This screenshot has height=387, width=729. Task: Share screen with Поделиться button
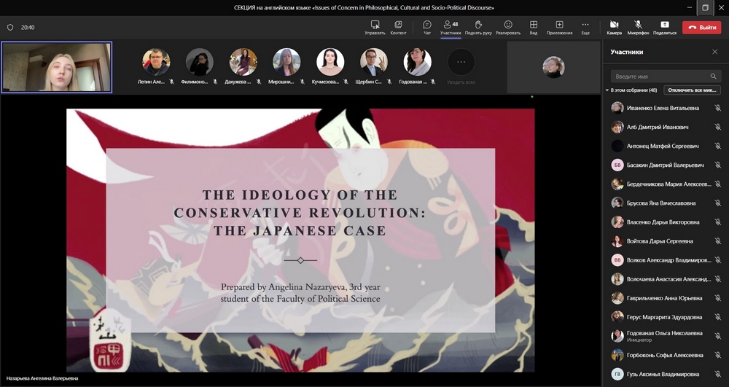(665, 28)
